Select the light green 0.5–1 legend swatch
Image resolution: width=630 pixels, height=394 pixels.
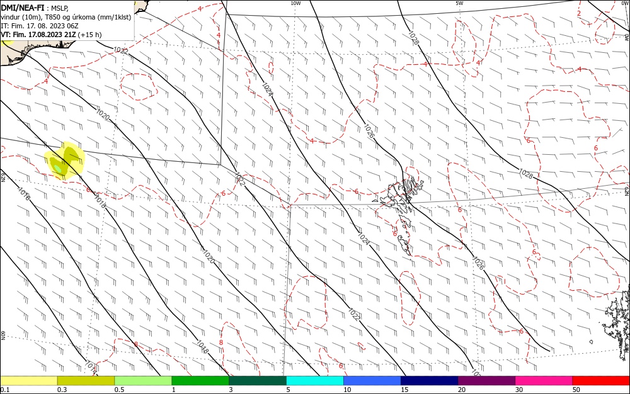(143, 381)
